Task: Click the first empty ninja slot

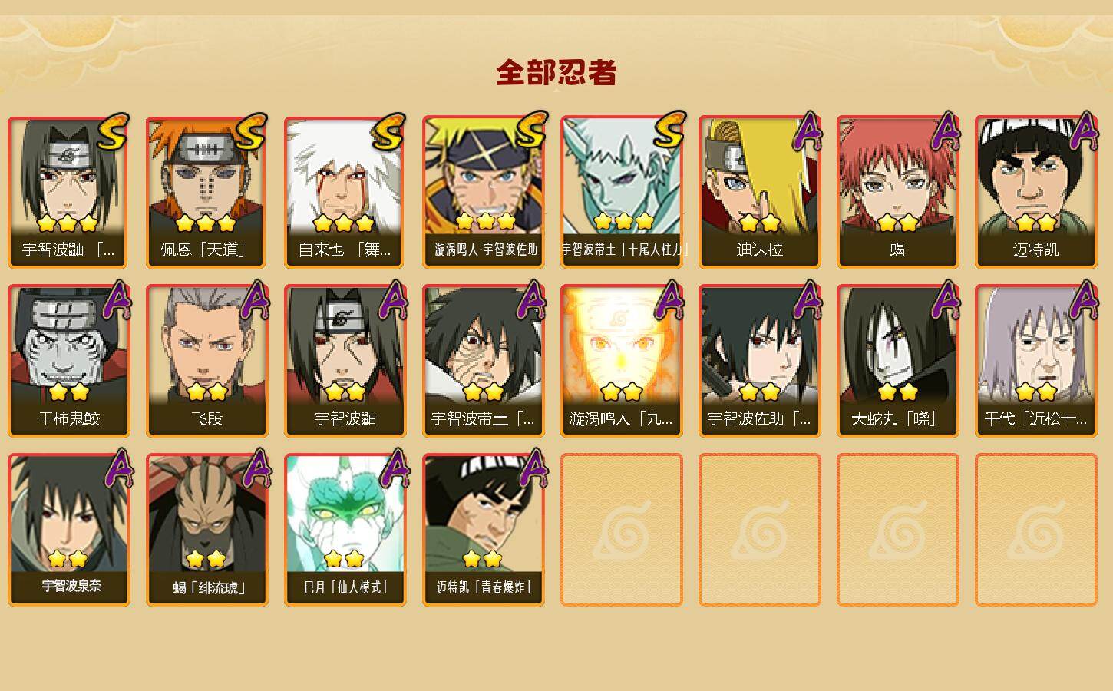Action: 621,530
